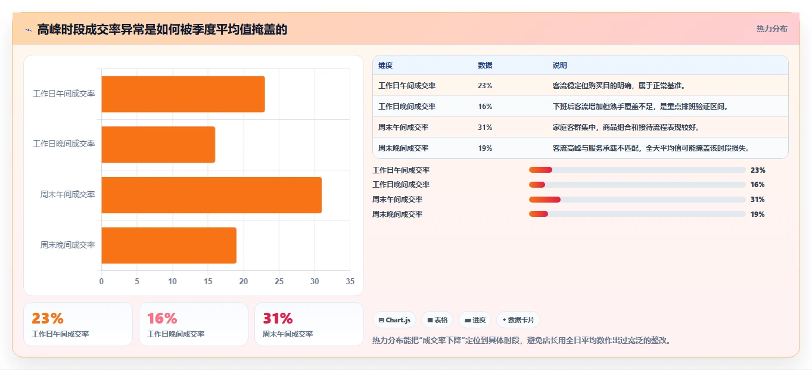
Task: Click the 工作日午间成交率 label in the progress list
Action: (401, 170)
